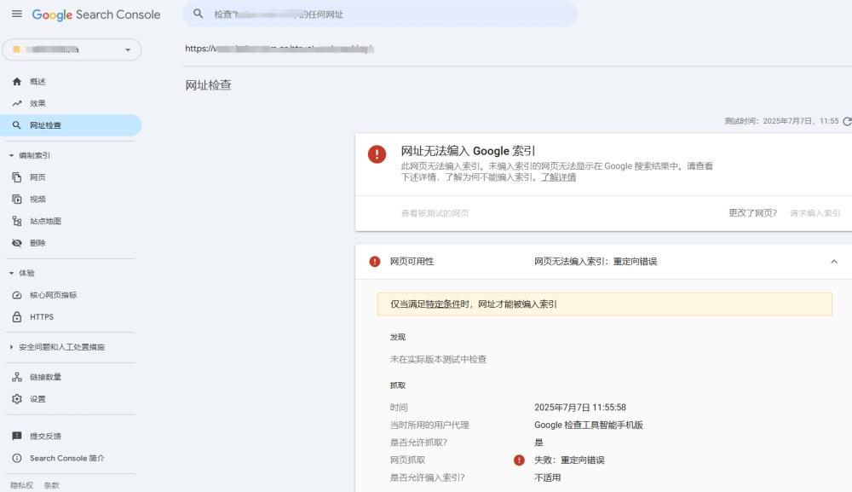Click 当时所用的用户代理 label

429,425
